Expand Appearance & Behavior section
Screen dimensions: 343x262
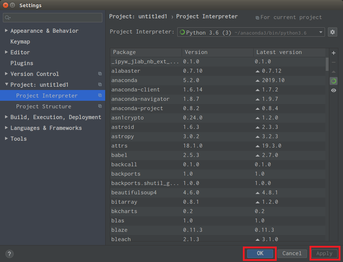tap(6, 31)
